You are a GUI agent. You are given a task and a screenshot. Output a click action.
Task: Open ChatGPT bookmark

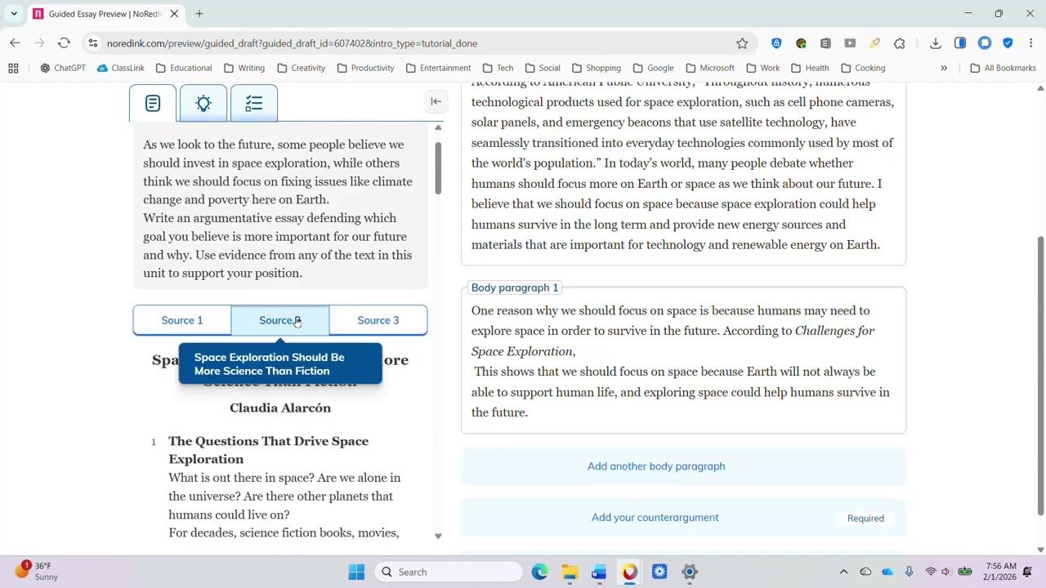pos(63,68)
